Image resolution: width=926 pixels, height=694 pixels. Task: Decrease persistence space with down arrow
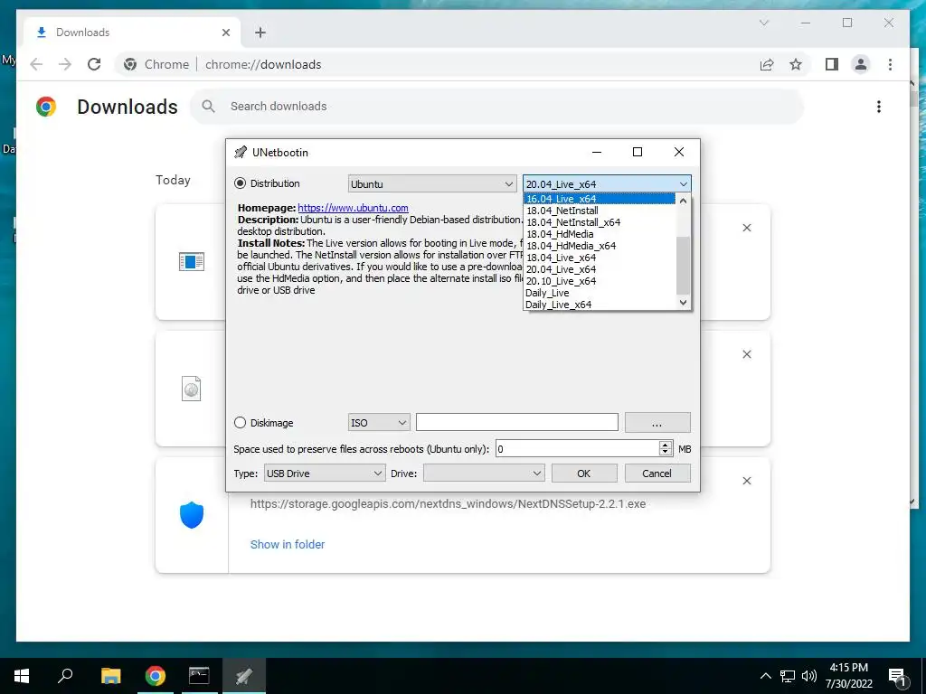tap(666, 454)
